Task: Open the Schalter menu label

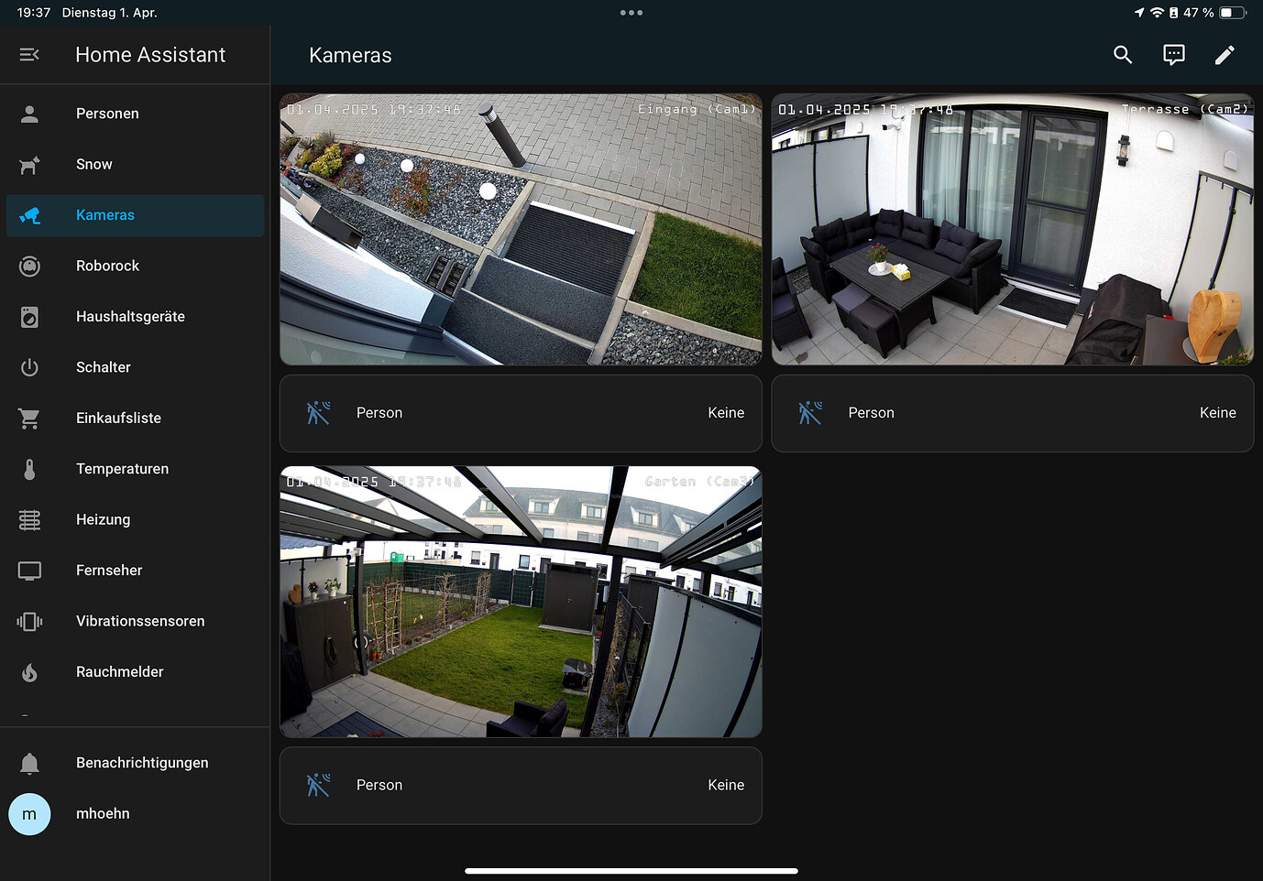Action: pos(103,367)
